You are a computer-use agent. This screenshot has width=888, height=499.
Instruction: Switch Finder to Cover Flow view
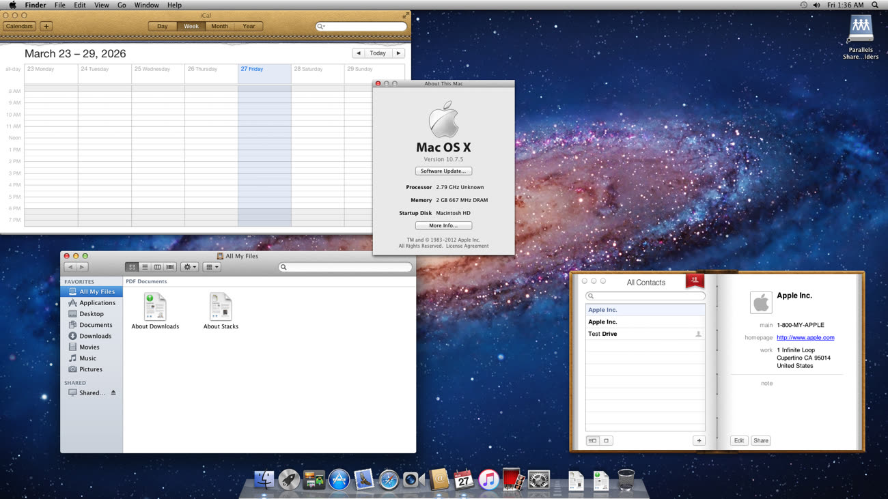pyautogui.click(x=170, y=267)
